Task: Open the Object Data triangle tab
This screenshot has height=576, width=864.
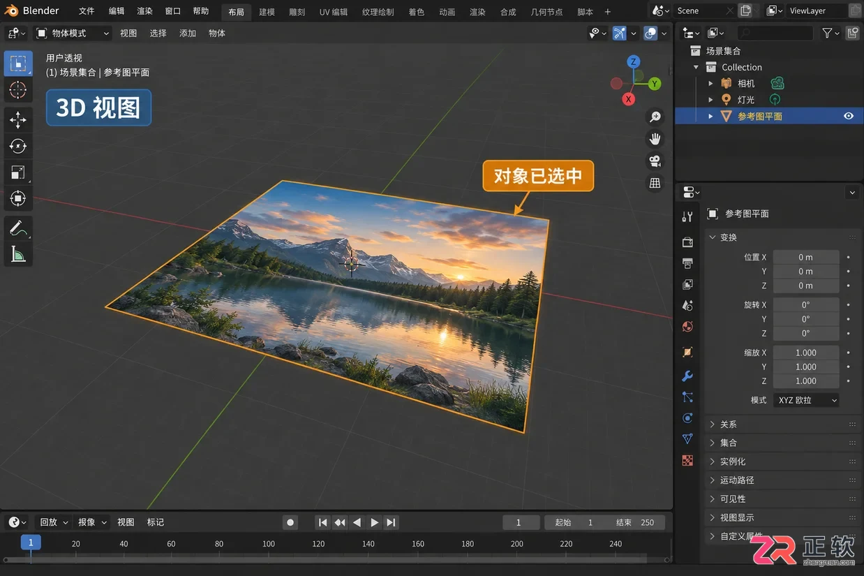Action: tap(687, 439)
